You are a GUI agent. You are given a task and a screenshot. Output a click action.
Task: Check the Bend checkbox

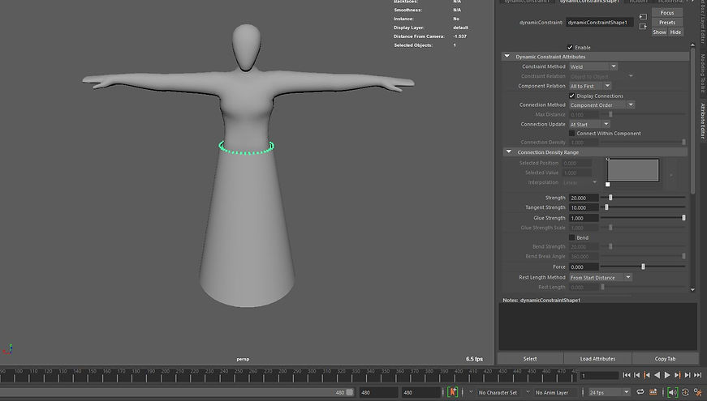[571, 237]
